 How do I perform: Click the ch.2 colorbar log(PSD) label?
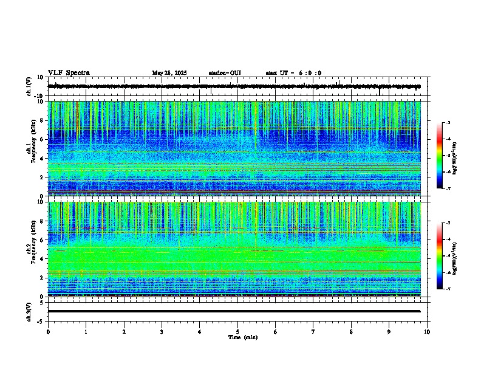455,259
